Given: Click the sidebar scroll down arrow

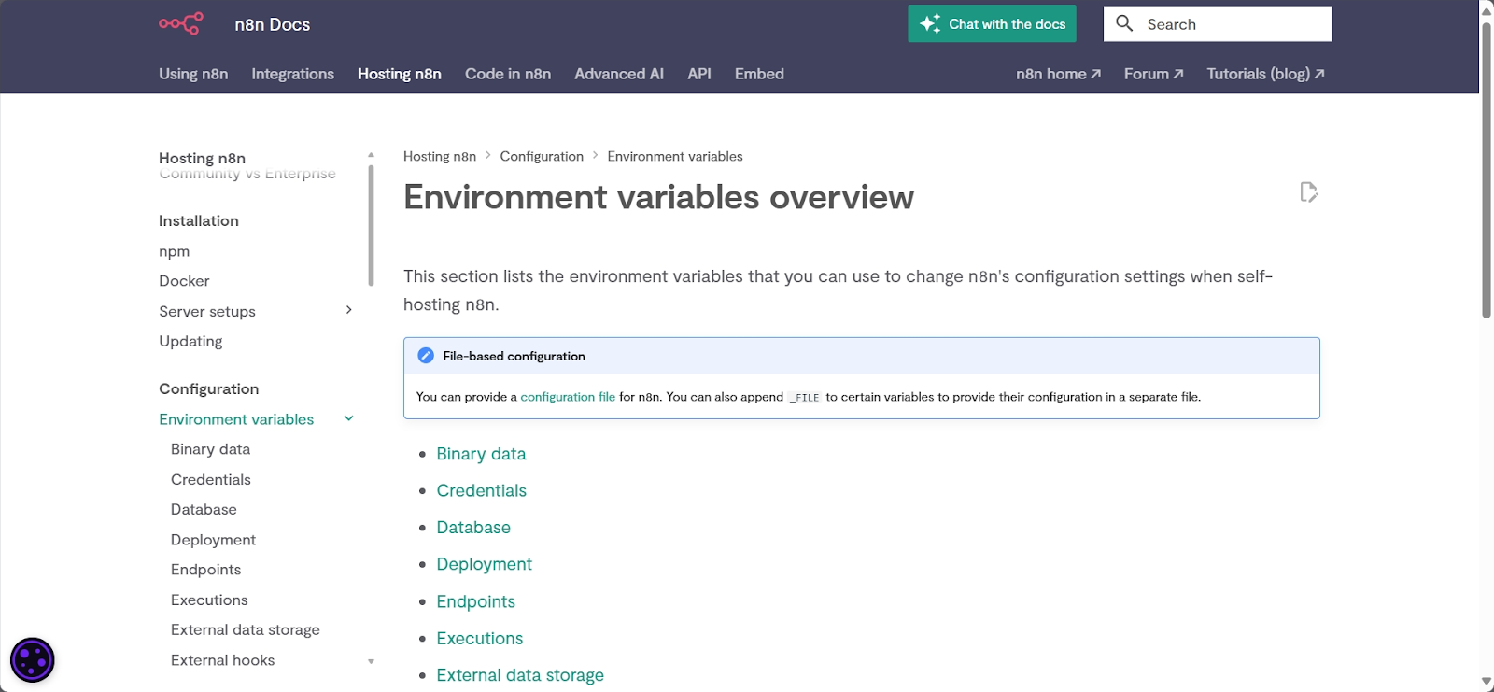Looking at the screenshot, I should click(371, 661).
